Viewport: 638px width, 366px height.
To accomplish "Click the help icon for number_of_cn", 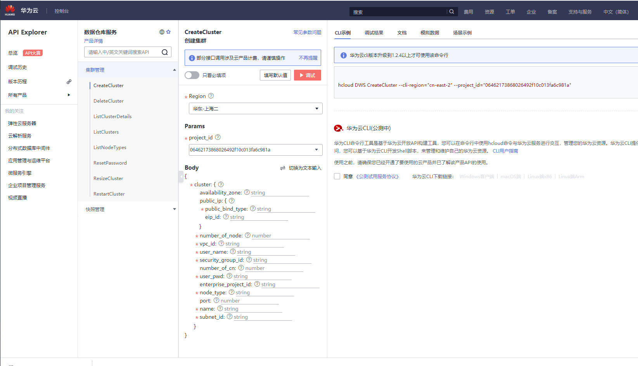I will pos(241,268).
